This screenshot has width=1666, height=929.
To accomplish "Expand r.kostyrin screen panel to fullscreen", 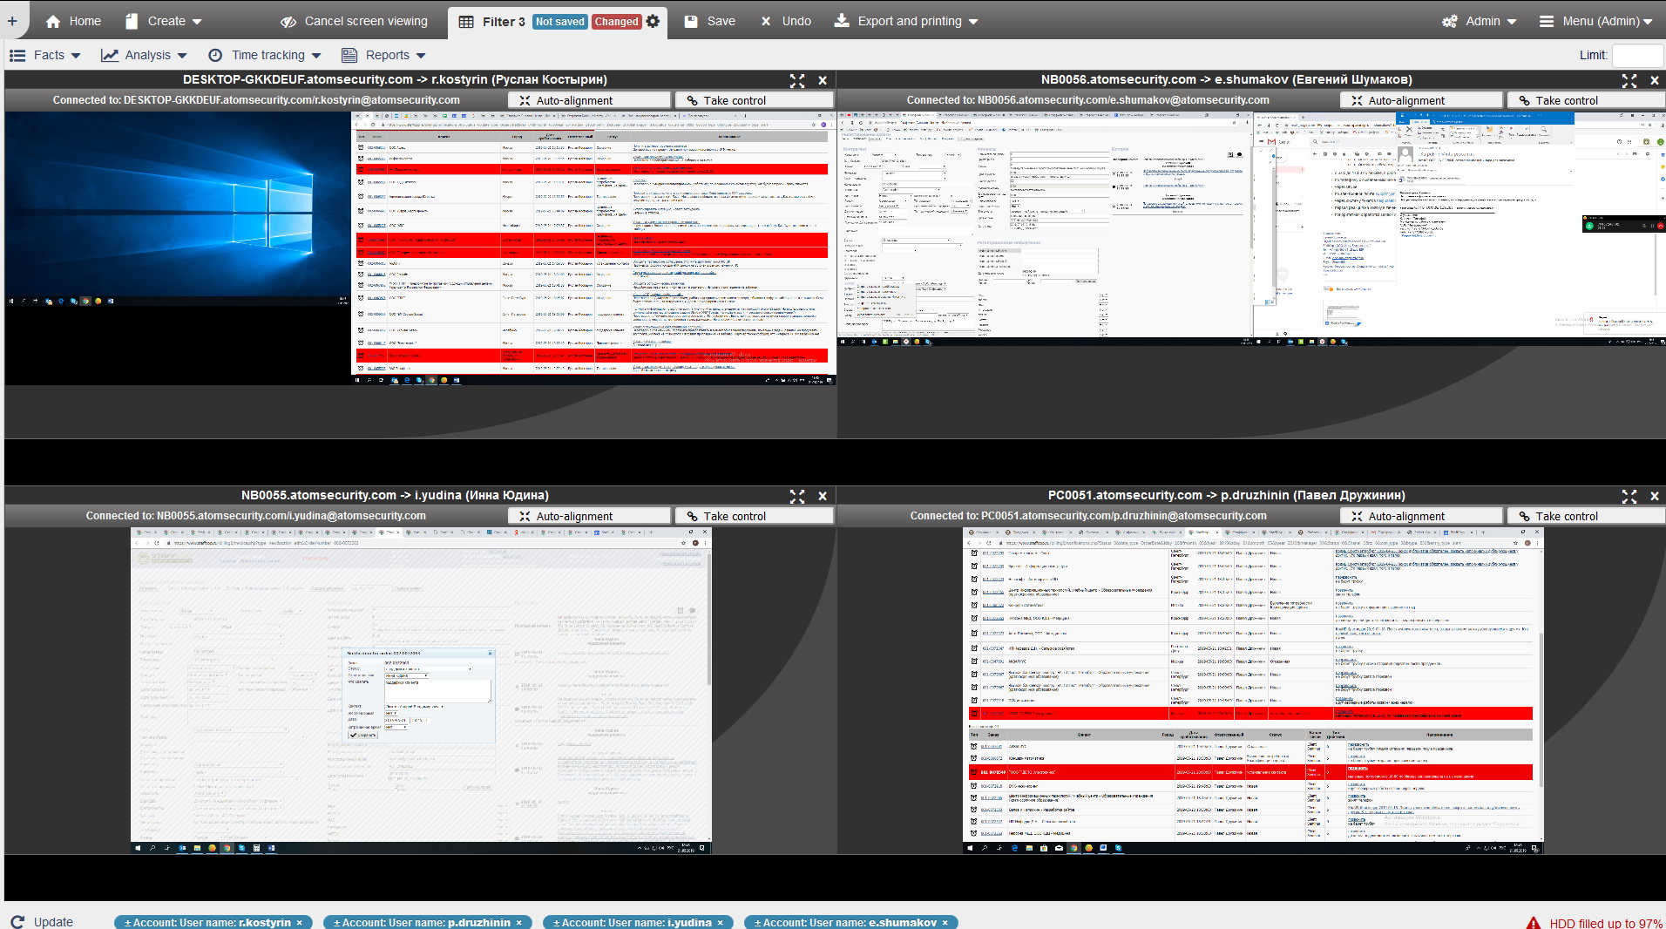I will [x=797, y=80].
